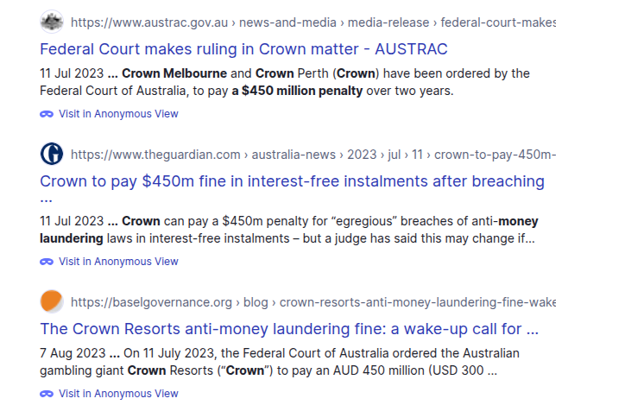Click the "7 Aug 2023" date text
The image size is (625, 405).
[73, 353]
